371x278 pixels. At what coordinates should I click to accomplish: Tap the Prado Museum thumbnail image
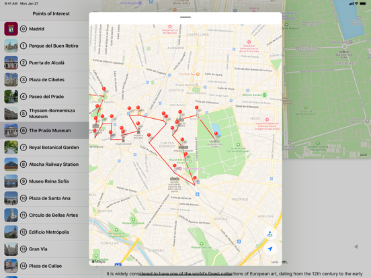coord(11,130)
